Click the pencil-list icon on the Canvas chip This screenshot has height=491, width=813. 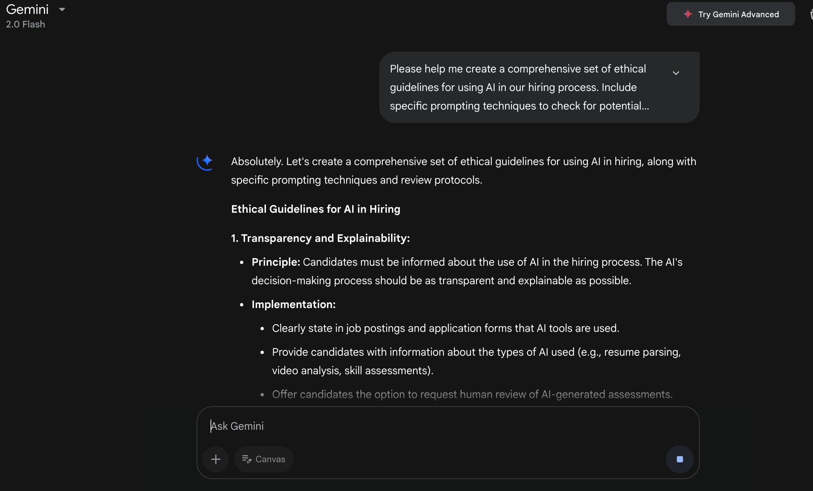(x=247, y=459)
